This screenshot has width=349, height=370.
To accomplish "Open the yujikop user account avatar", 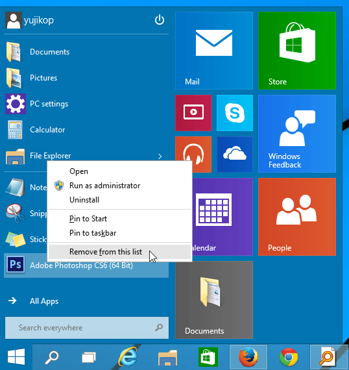I will click(x=14, y=20).
